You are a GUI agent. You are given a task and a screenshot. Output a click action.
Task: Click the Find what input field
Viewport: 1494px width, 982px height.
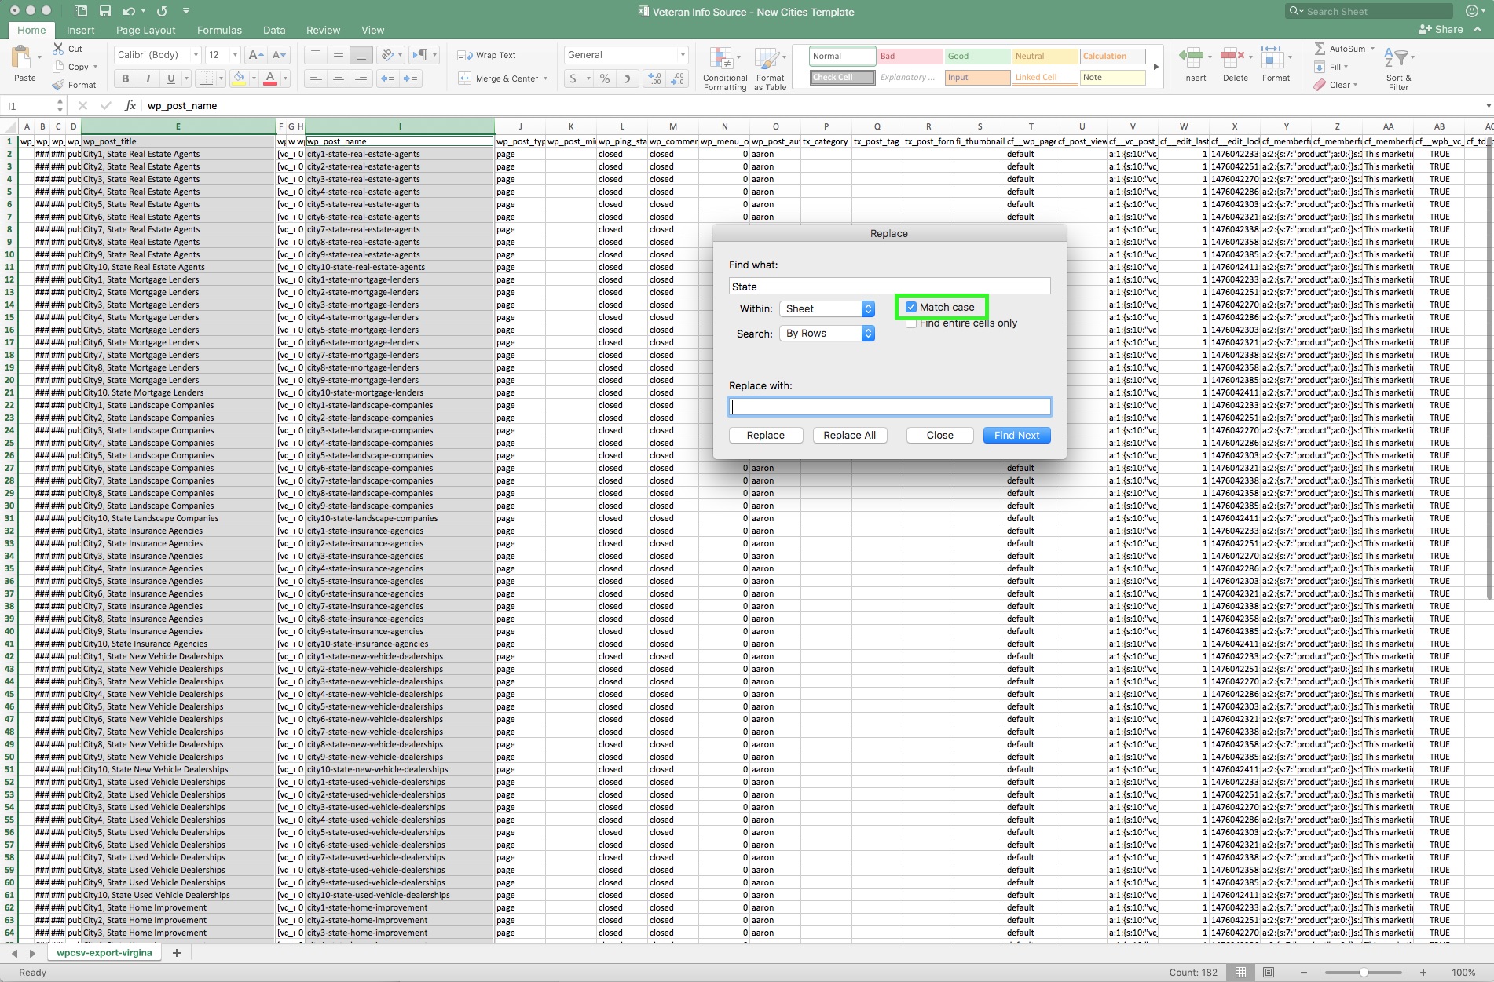click(889, 287)
